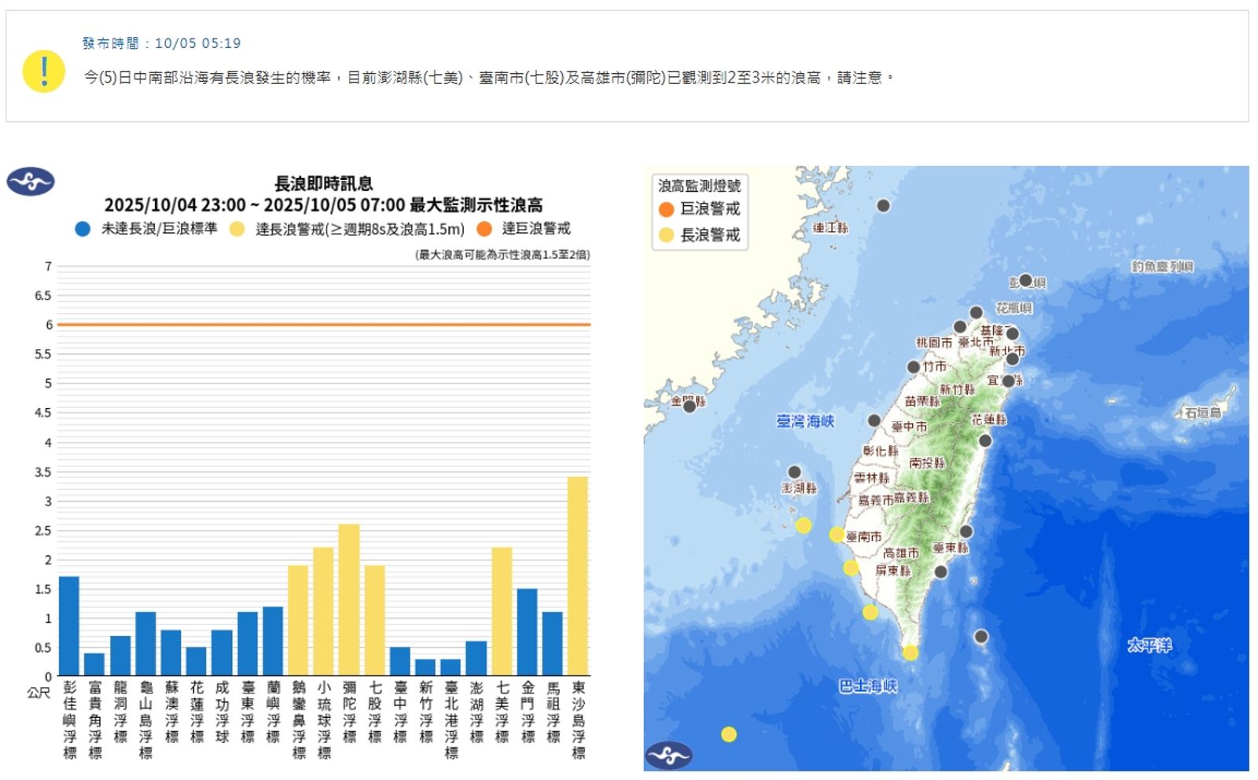The height and width of the screenshot is (780, 1258).
Task: Switch to the map view panel
Action: (x=943, y=472)
